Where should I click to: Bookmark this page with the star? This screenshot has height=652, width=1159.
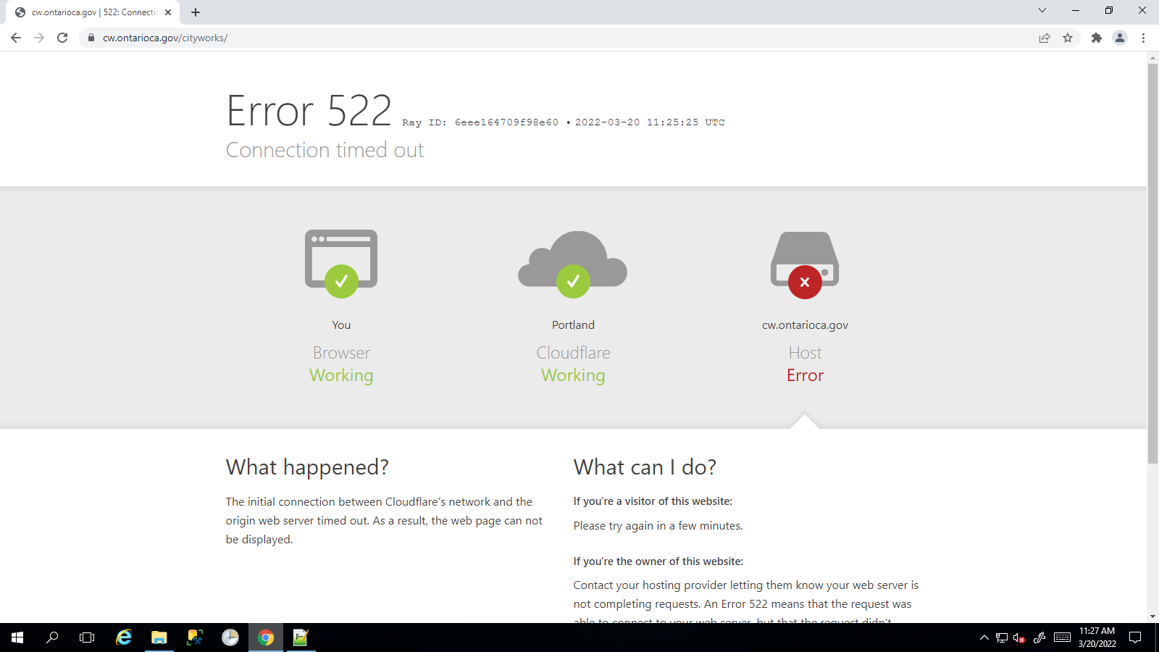[x=1068, y=38]
